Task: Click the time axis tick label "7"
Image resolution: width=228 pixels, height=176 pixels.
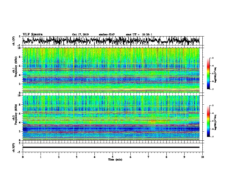Action: tap(149, 157)
